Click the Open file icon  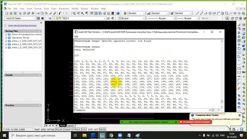click(11, 14)
